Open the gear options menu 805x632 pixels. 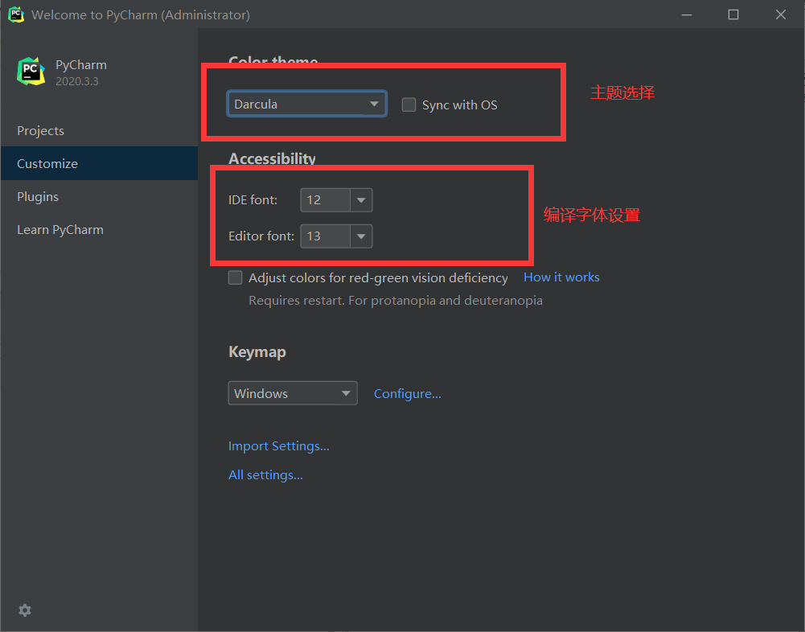pos(25,610)
